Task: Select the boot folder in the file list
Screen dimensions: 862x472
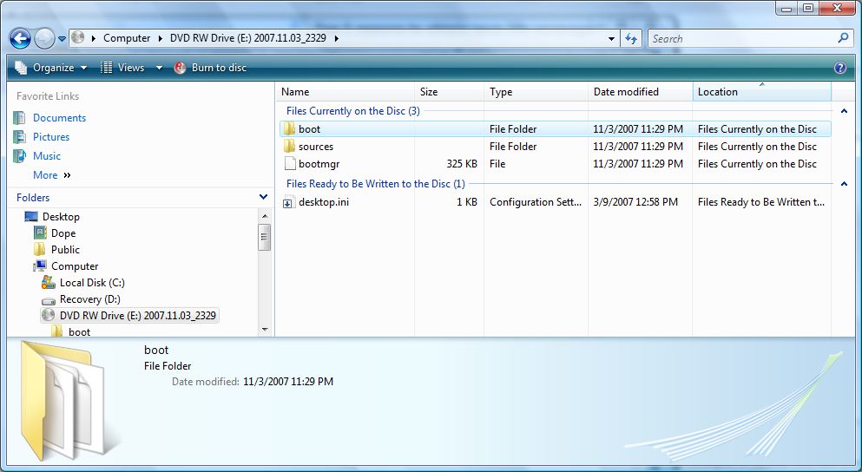Action: tap(556, 129)
